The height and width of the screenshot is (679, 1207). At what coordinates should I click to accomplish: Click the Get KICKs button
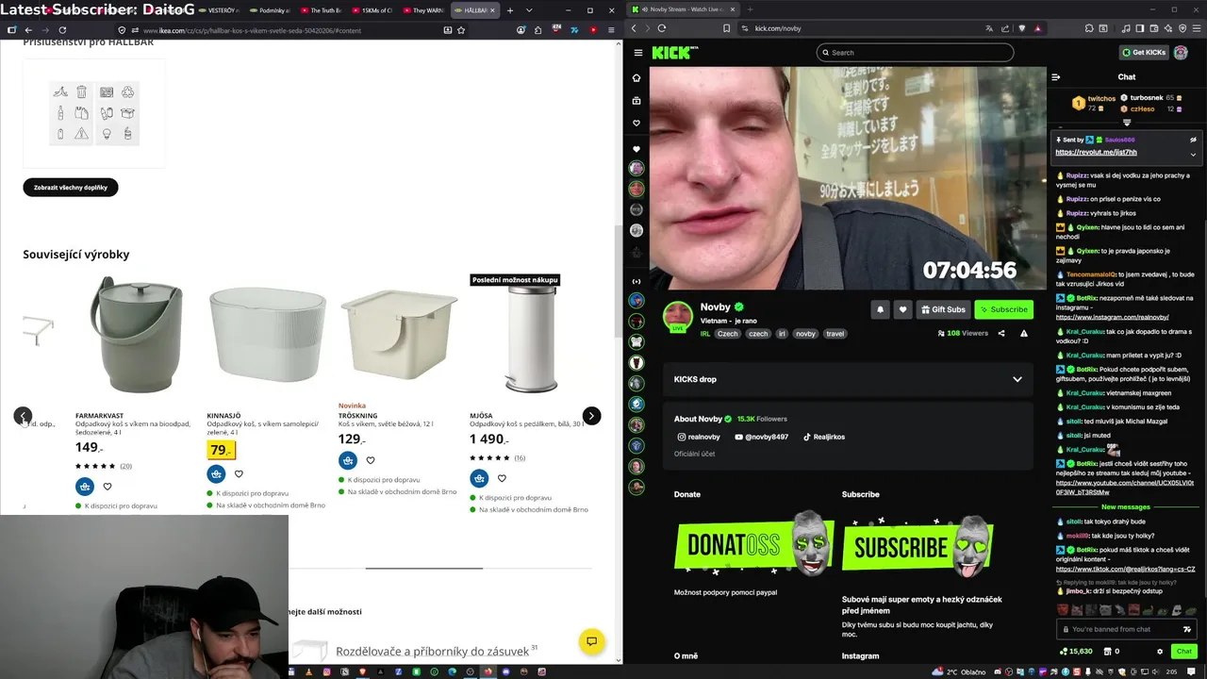[1144, 53]
